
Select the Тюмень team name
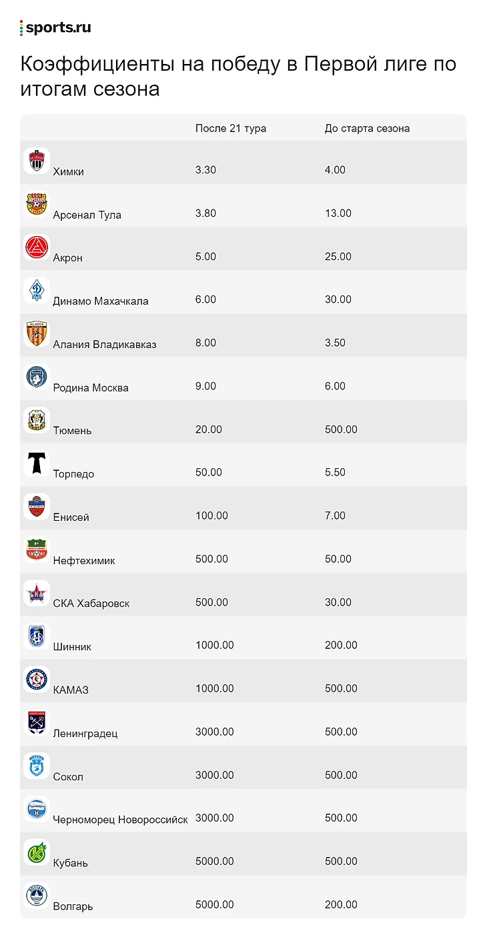click(72, 431)
